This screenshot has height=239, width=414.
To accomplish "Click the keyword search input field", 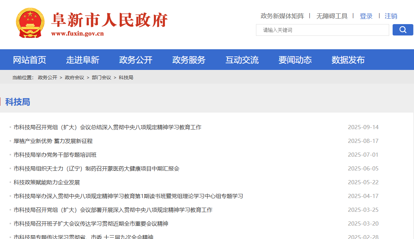I will (322, 30).
